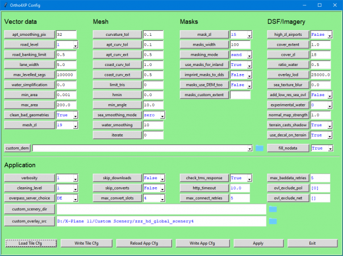
Task: Open mesh_zl dropdown showing 19
Action: pyautogui.click(x=76, y=125)
